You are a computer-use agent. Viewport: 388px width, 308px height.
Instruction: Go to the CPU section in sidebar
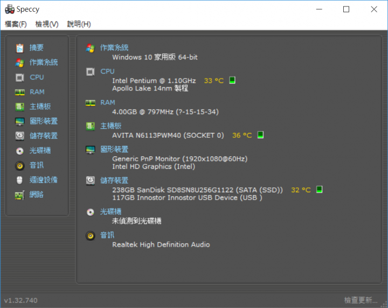point(37,78)
